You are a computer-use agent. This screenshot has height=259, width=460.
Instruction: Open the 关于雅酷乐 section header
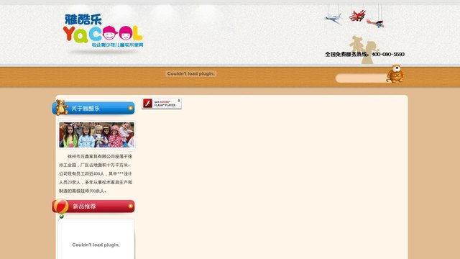pos(93,108)
